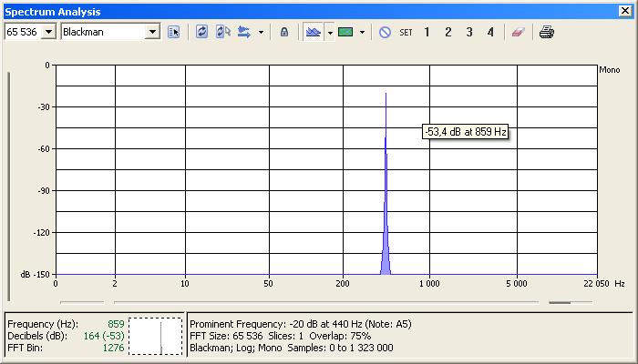
Task: Click the Prominent Frequency status text
Action: pyautogui.click(x=301, y=324)
